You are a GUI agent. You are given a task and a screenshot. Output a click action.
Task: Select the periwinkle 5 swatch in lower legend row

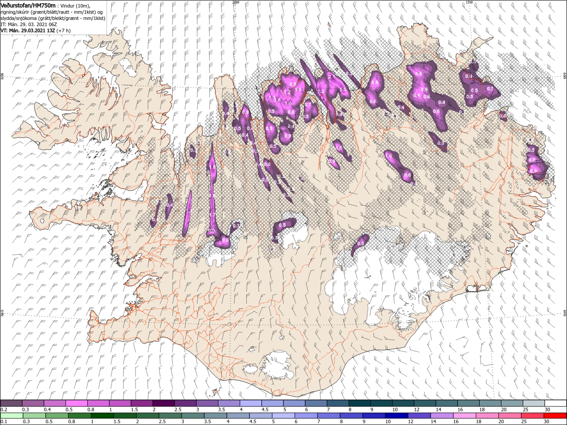pyautogui.click(x=283, y=416)
